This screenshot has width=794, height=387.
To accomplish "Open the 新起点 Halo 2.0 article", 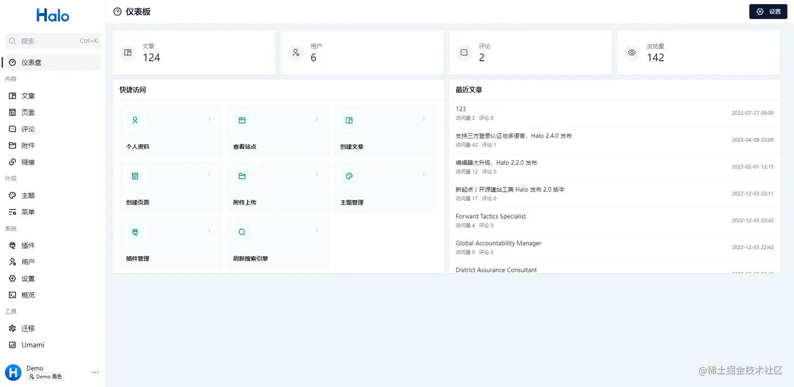I will tap(510, 189).
